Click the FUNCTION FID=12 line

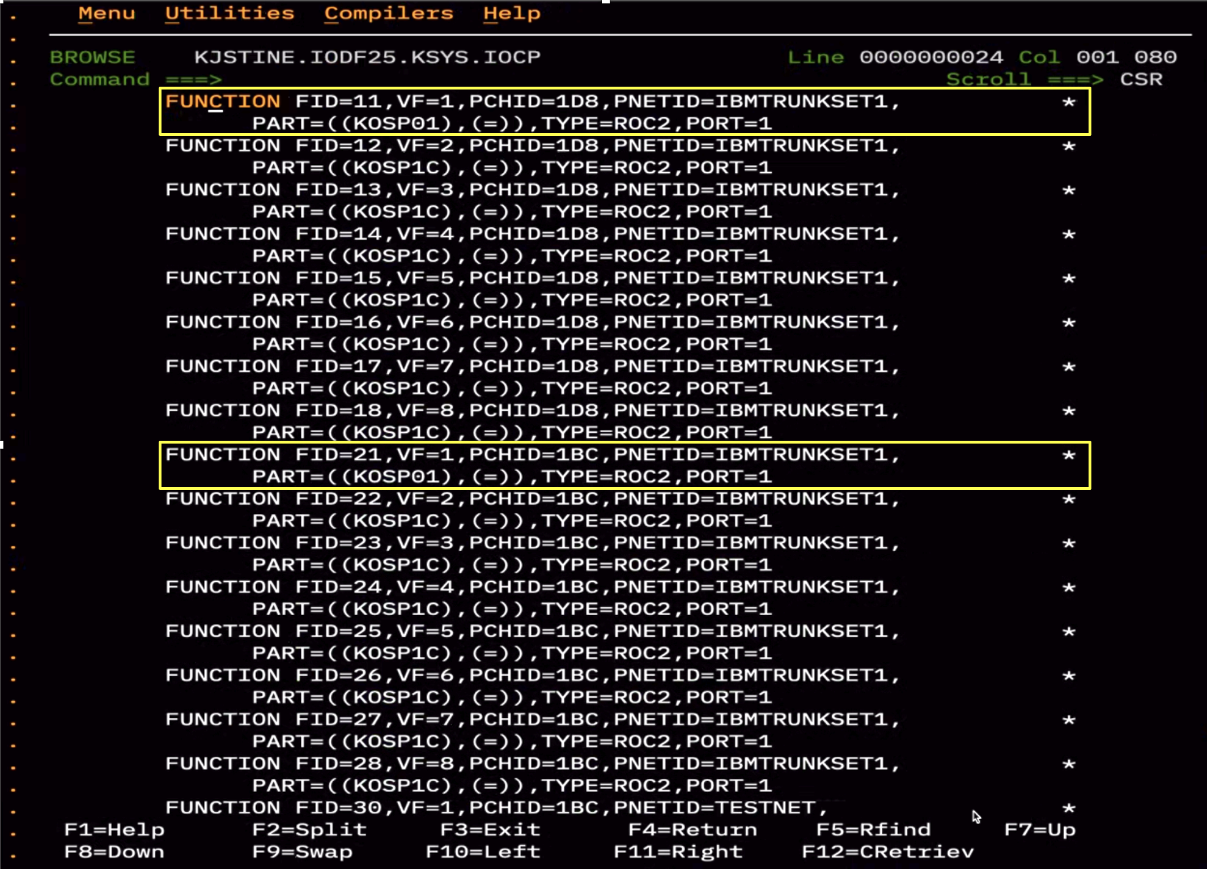click(533, 146)
